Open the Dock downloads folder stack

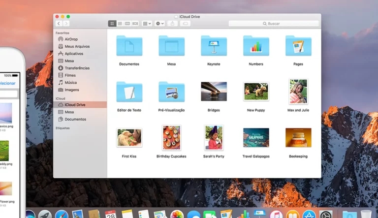[x=349, y=214]
